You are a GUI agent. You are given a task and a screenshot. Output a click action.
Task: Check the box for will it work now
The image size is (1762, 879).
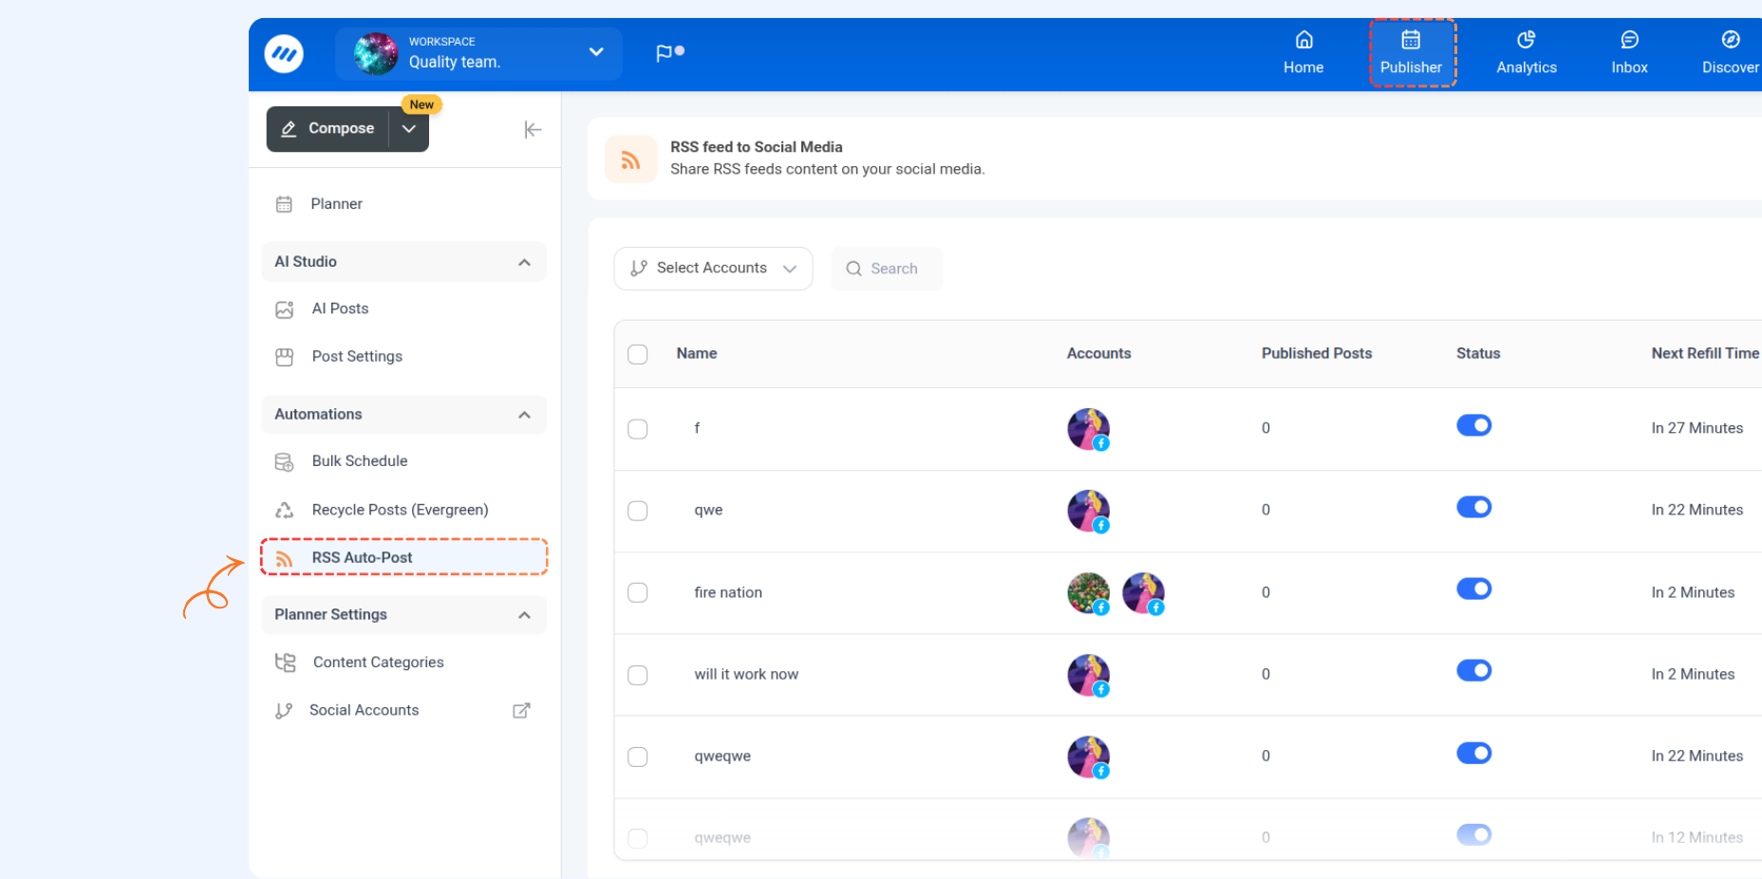(x=638, y=675)
